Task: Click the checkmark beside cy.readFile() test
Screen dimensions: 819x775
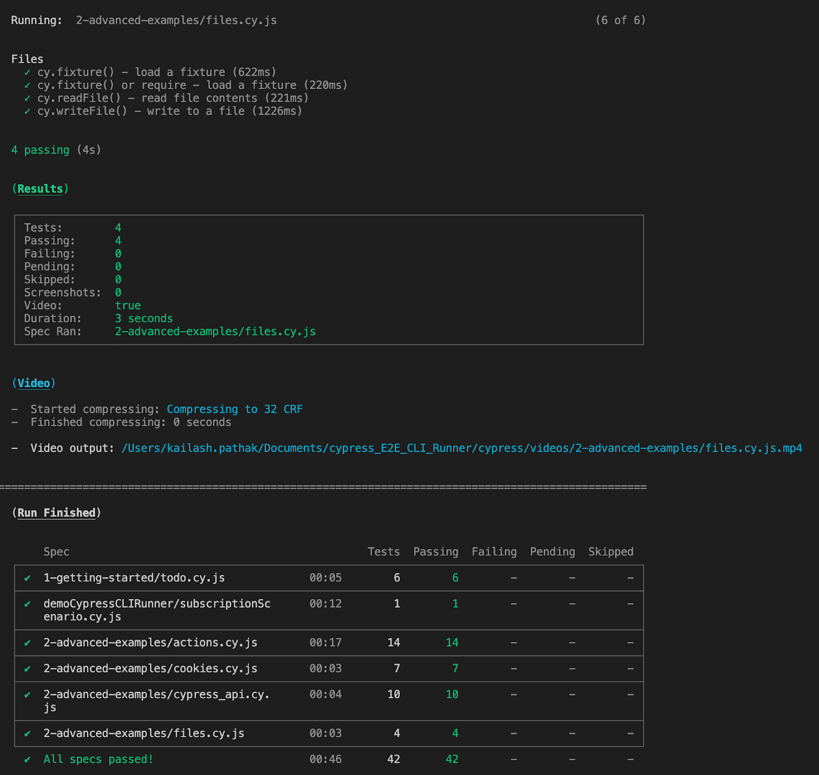Action: [x=27, y=98]
